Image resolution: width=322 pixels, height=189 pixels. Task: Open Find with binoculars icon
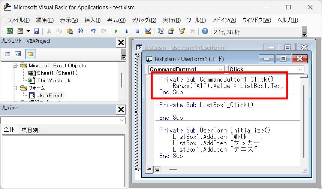click(x=80, y=31)
